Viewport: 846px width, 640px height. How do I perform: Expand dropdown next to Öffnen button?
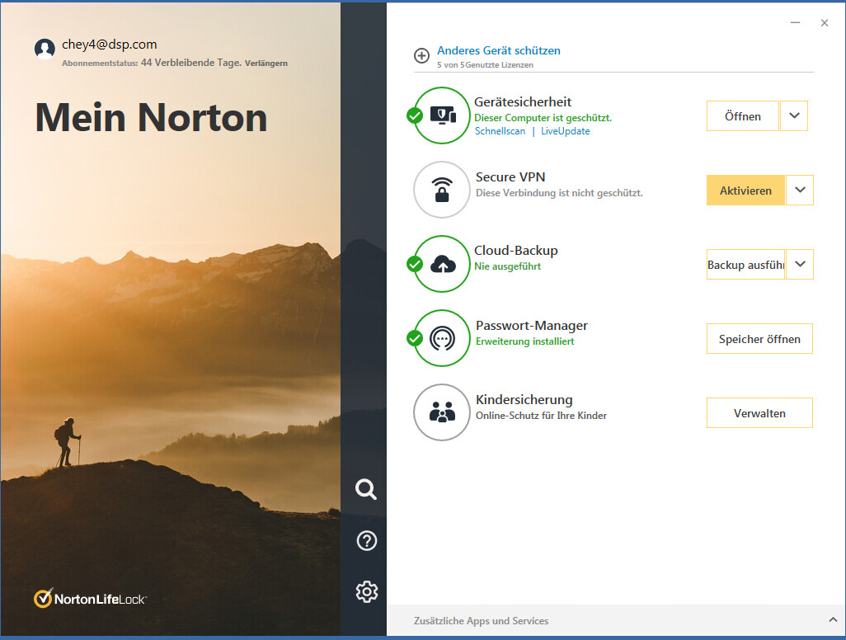point(794,116)
